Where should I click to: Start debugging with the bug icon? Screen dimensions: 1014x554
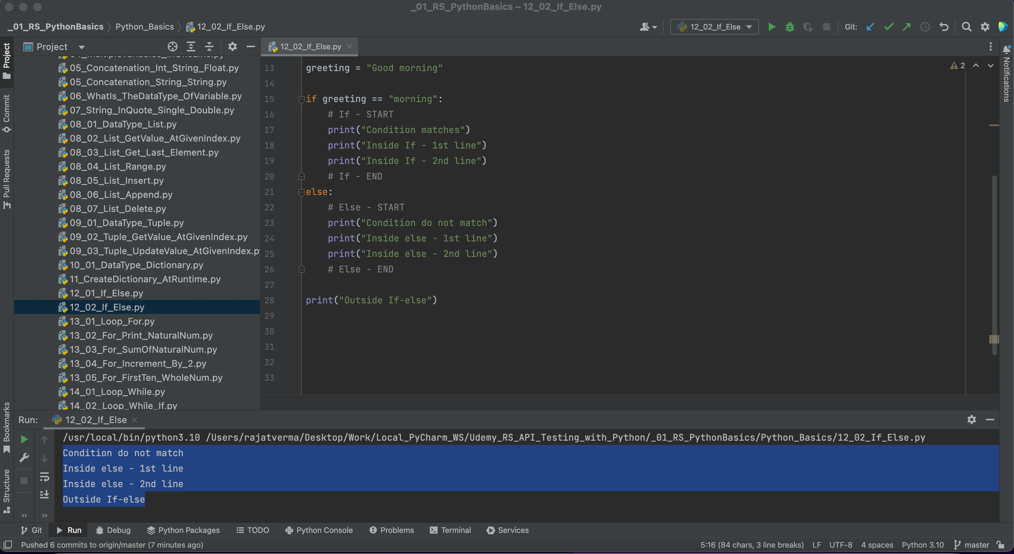(x=790, y=27)
